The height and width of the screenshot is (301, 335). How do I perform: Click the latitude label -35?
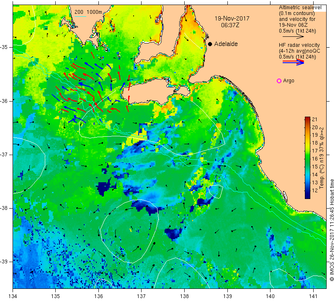[4, 47]
